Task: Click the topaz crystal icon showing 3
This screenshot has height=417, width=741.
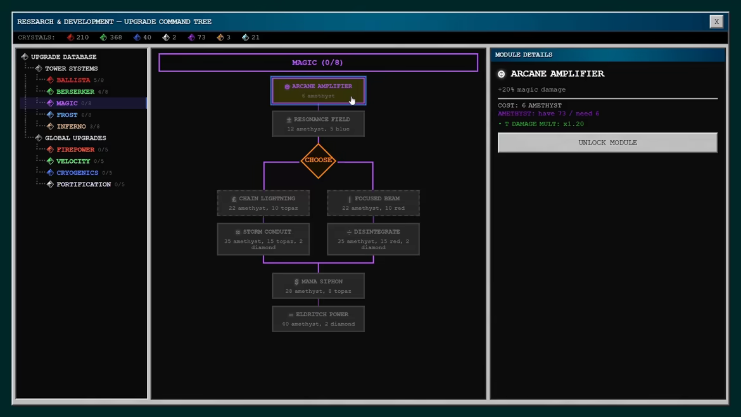Action: click(220, 37)
